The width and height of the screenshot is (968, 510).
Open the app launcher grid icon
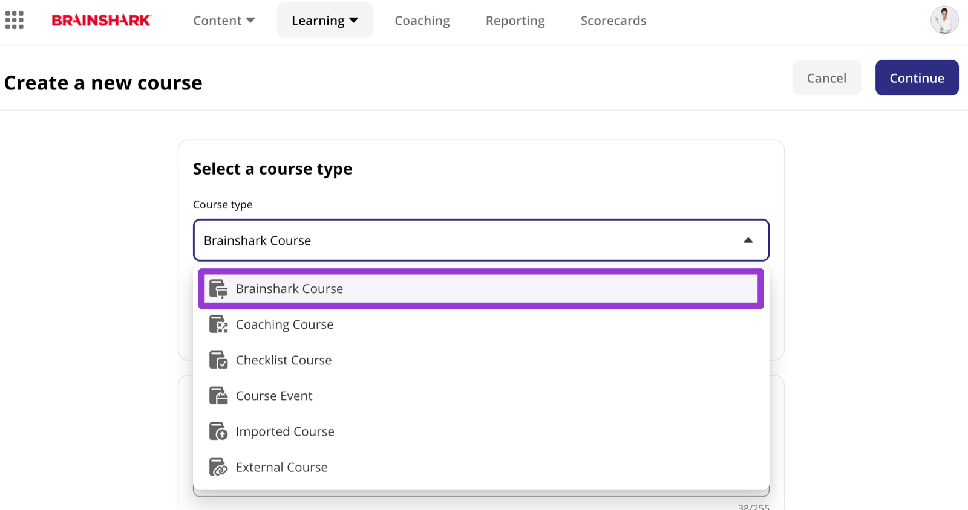[15, 20]
